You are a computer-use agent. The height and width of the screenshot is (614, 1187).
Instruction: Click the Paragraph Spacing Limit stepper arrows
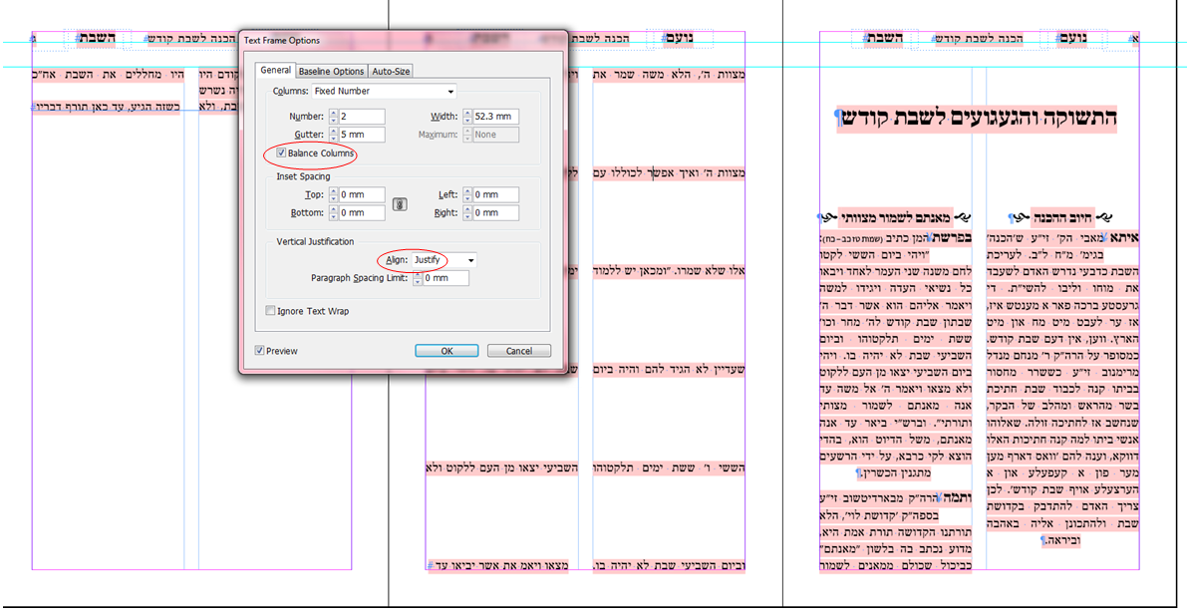tap(417, 279)
